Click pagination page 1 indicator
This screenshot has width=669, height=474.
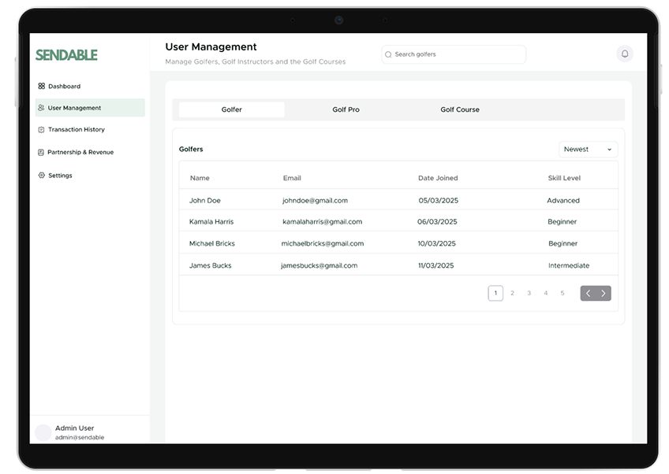coord(495,292)
